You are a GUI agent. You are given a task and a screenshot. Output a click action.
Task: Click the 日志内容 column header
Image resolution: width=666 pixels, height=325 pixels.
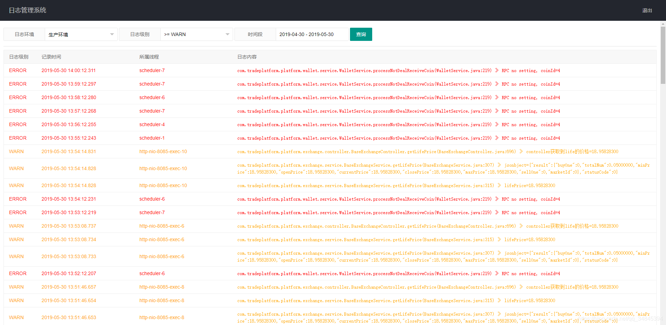(x=247, y=57)
